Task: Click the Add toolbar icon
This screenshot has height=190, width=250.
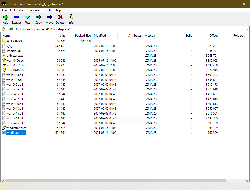Action: click(x=6, y=17)
